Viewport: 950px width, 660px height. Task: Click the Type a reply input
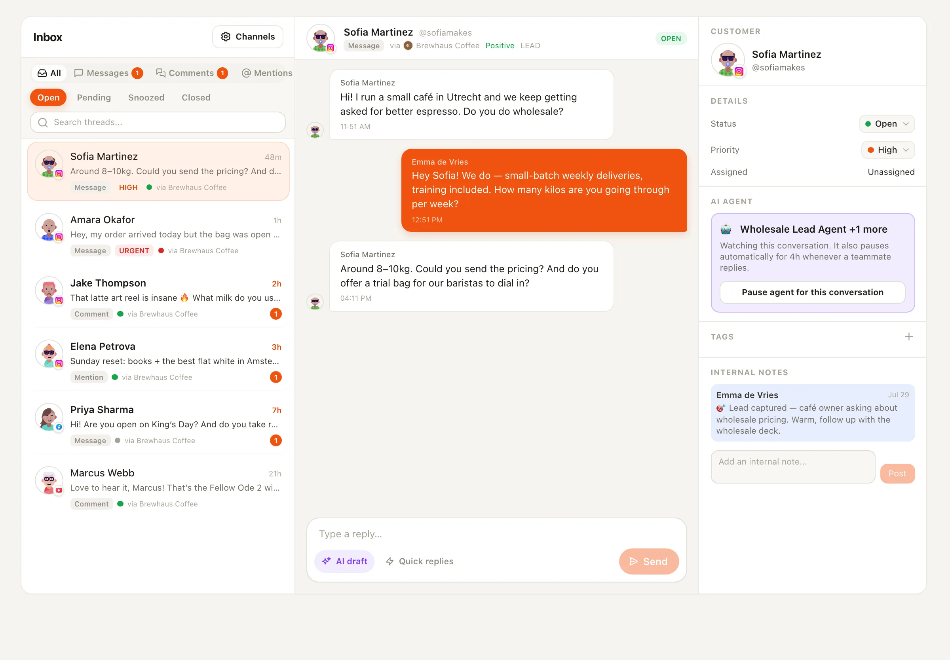[496, 534]
